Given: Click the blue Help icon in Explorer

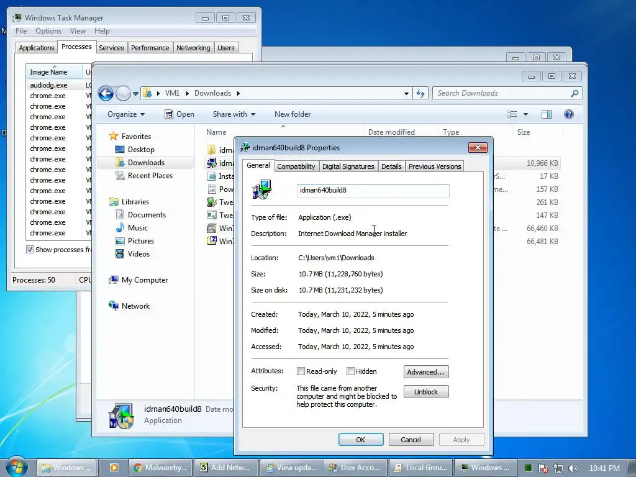Looking at the screenshot, I should (569, 114).
